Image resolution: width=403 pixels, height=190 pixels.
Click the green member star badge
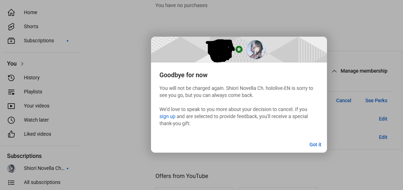(239, 49)
